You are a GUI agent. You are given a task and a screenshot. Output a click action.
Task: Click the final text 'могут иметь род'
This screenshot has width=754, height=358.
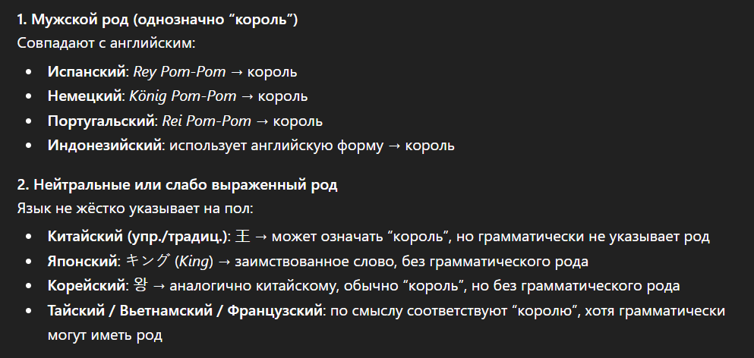pos(105,334)
